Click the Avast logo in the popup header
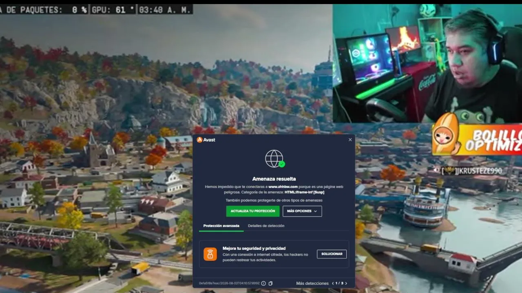Screen dimensions: 522x293 [x=206, y=140]
